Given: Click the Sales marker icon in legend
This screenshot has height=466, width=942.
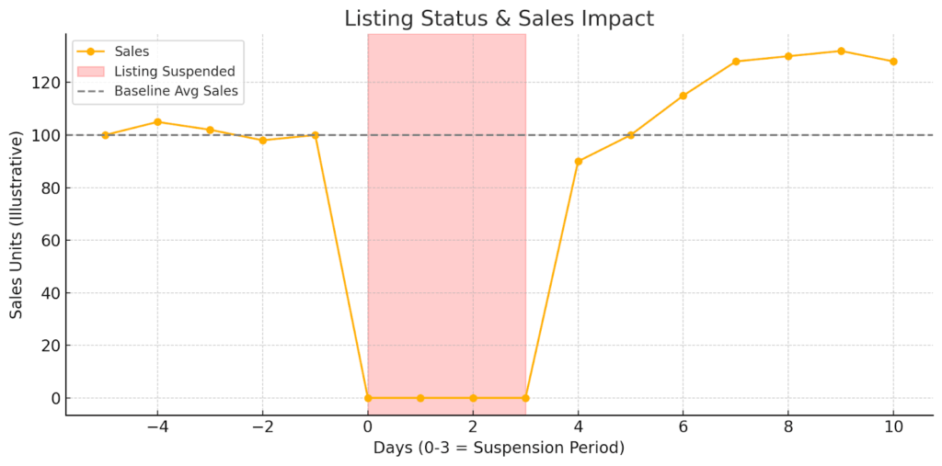Looking at the screenshot, I should click(90, 51).
